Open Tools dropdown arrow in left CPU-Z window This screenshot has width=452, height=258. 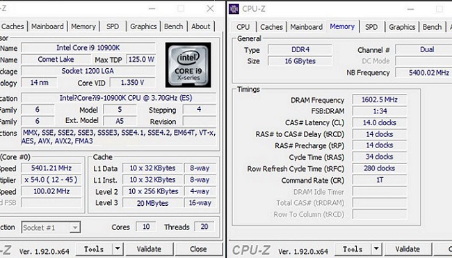(118, 249)
